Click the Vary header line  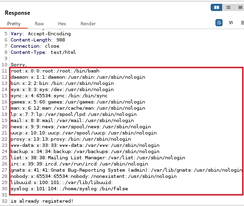pos(41,34)
